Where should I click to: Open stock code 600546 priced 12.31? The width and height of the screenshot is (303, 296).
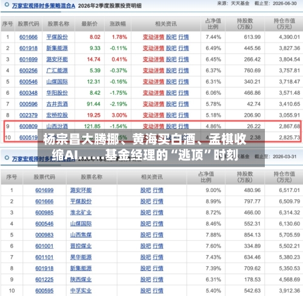28,81
